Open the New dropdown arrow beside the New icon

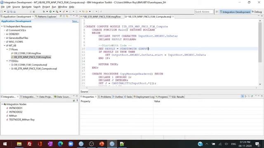[x=5, y=12]
